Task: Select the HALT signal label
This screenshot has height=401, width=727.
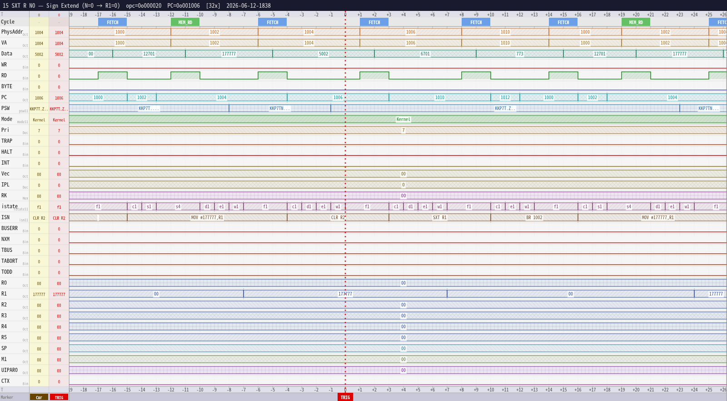Action: 7,152
